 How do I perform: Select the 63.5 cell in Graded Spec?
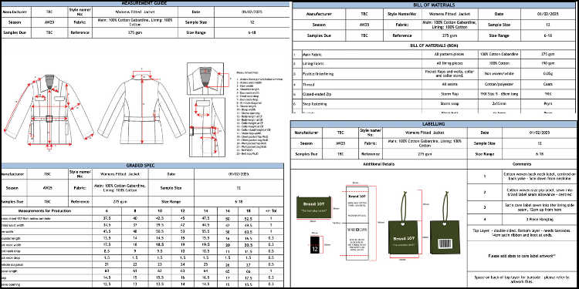[249, 231]
